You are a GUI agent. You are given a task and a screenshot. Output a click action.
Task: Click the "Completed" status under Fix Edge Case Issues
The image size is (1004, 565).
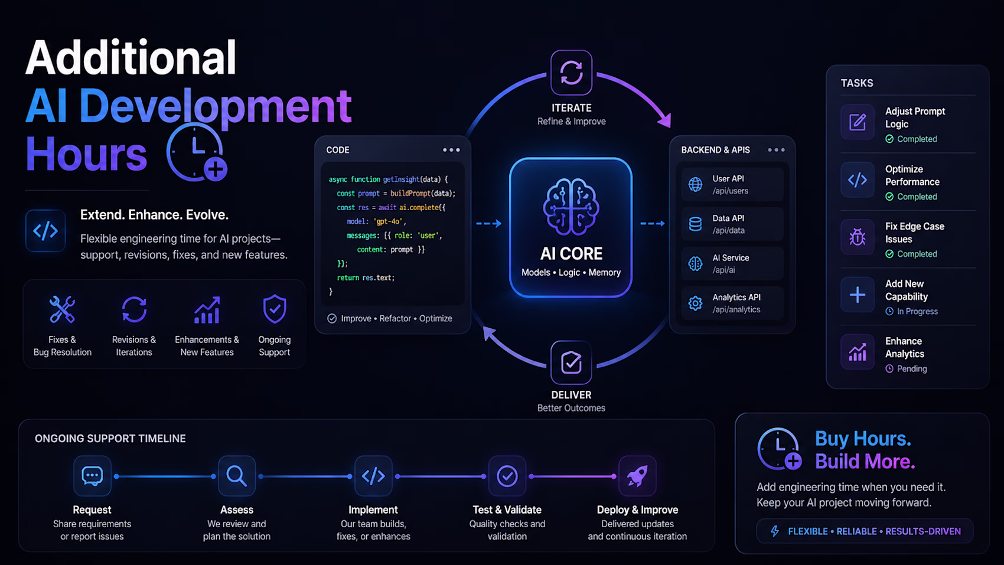(917, 254)
